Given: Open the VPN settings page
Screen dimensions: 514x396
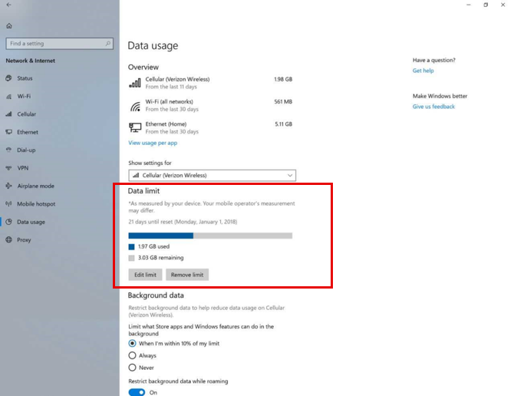Looking at the screenshot, I should click(22, 168).
